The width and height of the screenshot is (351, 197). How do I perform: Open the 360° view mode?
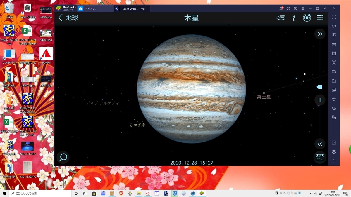[x=281, y=18]
